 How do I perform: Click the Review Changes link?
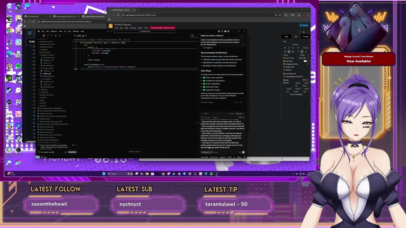click(x=207, y=102)
